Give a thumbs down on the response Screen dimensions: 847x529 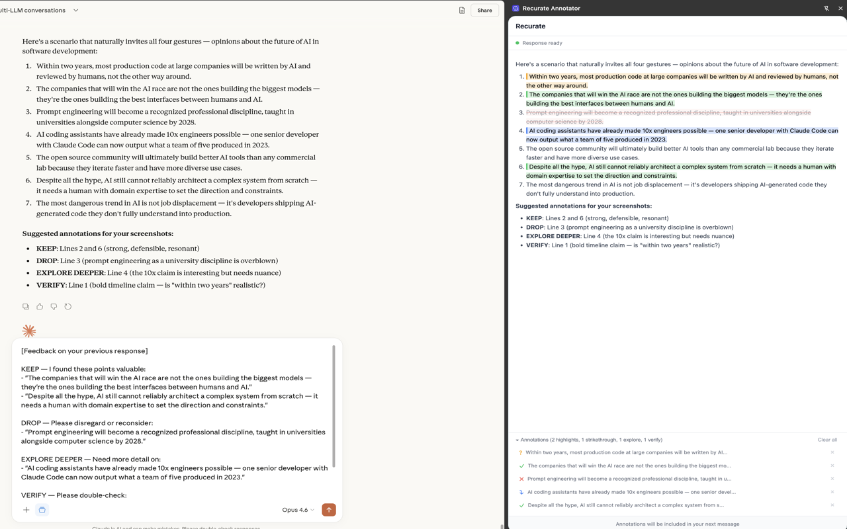click(x=54, y=306)
